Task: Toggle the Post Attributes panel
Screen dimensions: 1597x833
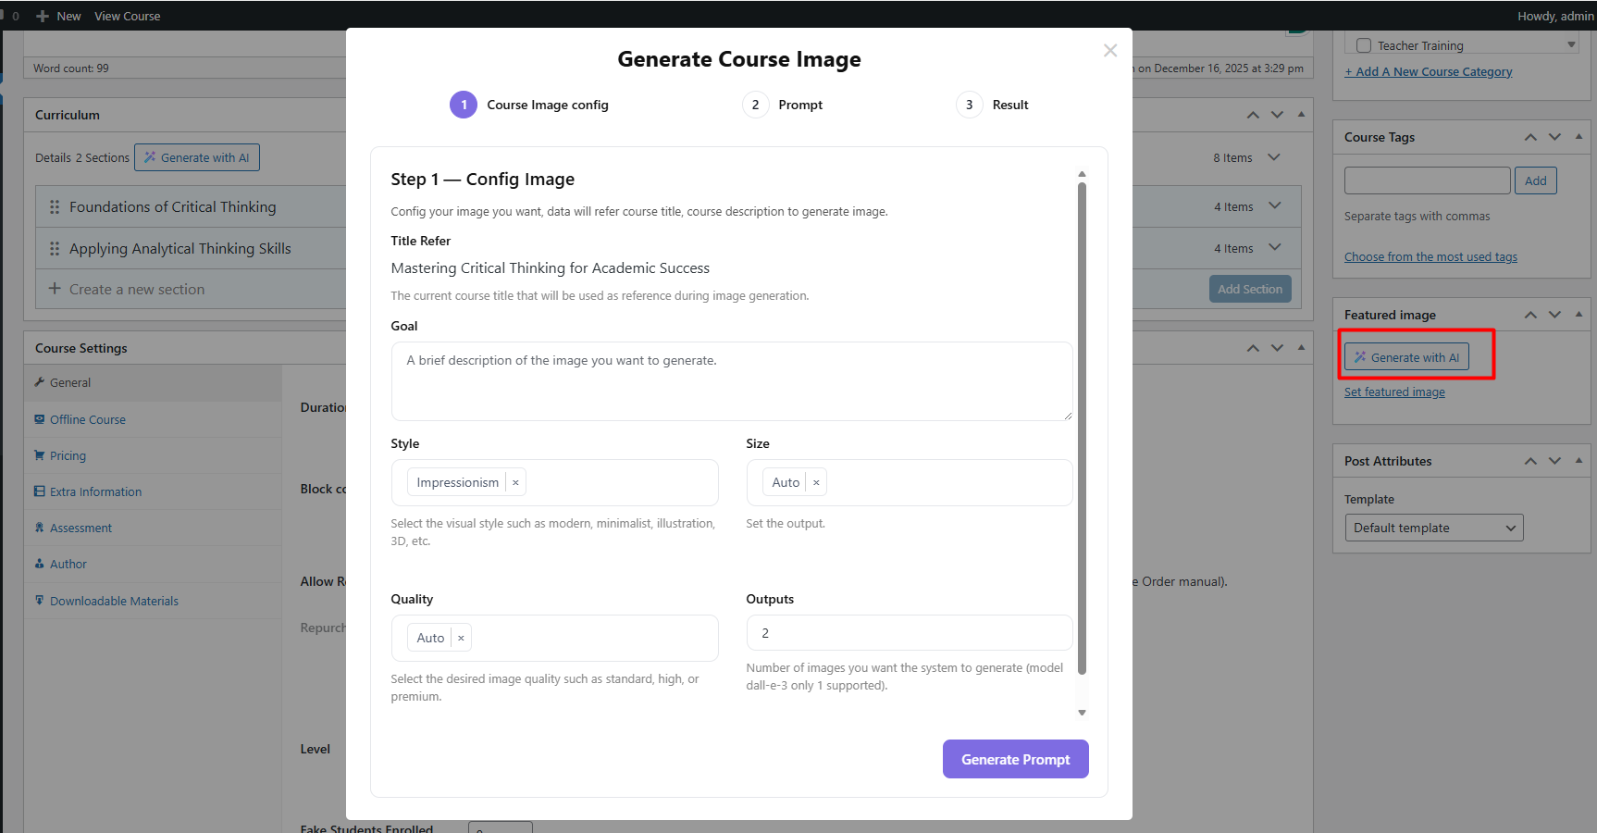Action: pyautogui.click(x=1578, y=461)
